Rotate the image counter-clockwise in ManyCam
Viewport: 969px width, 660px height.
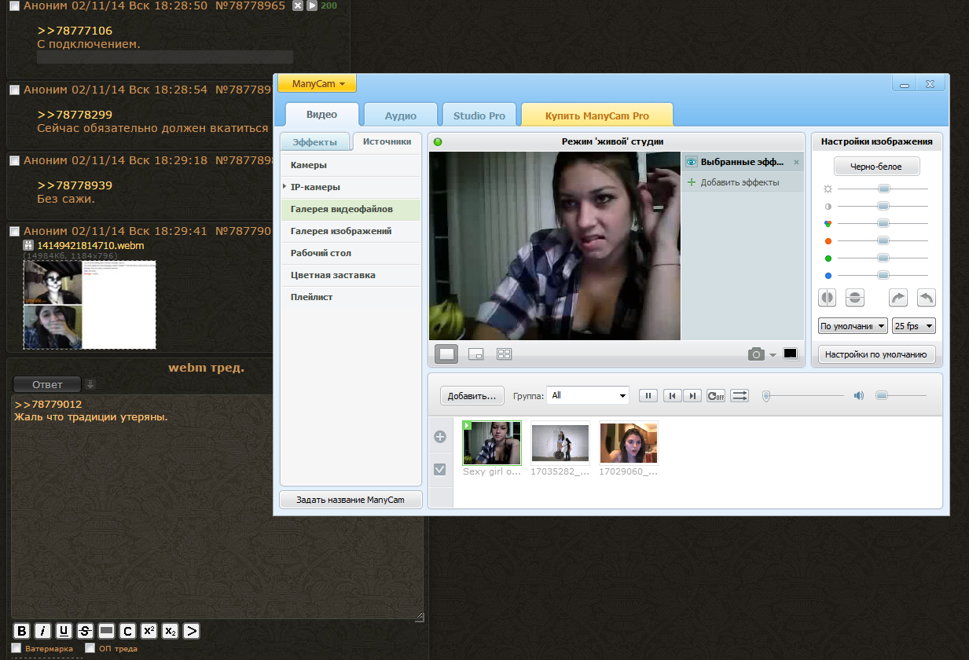[x=927, y=298]
